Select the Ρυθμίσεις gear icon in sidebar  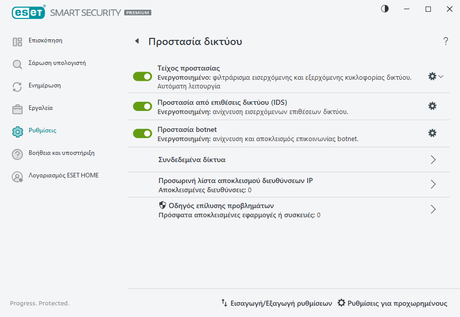point(17,130)
